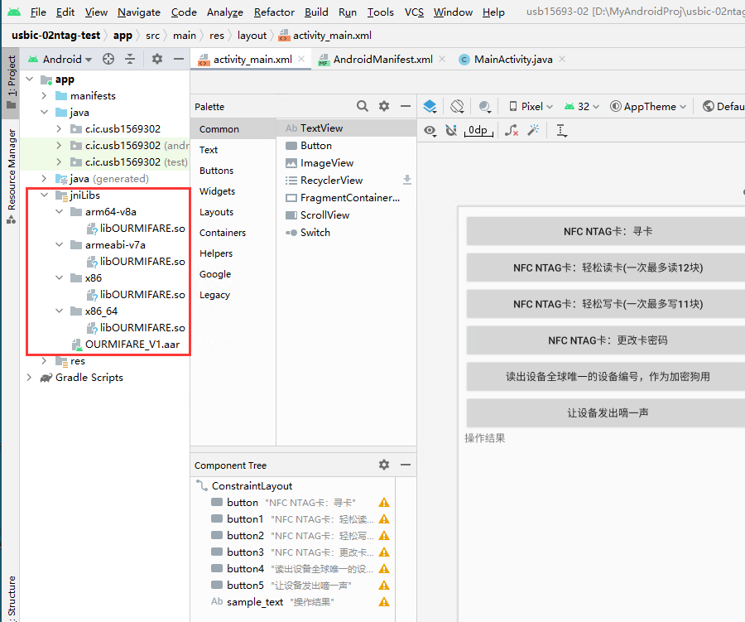Close the activity_main.xml tab
Image resolution: width=745 pixels, height=622 pixels.
(x=301, y=59)
